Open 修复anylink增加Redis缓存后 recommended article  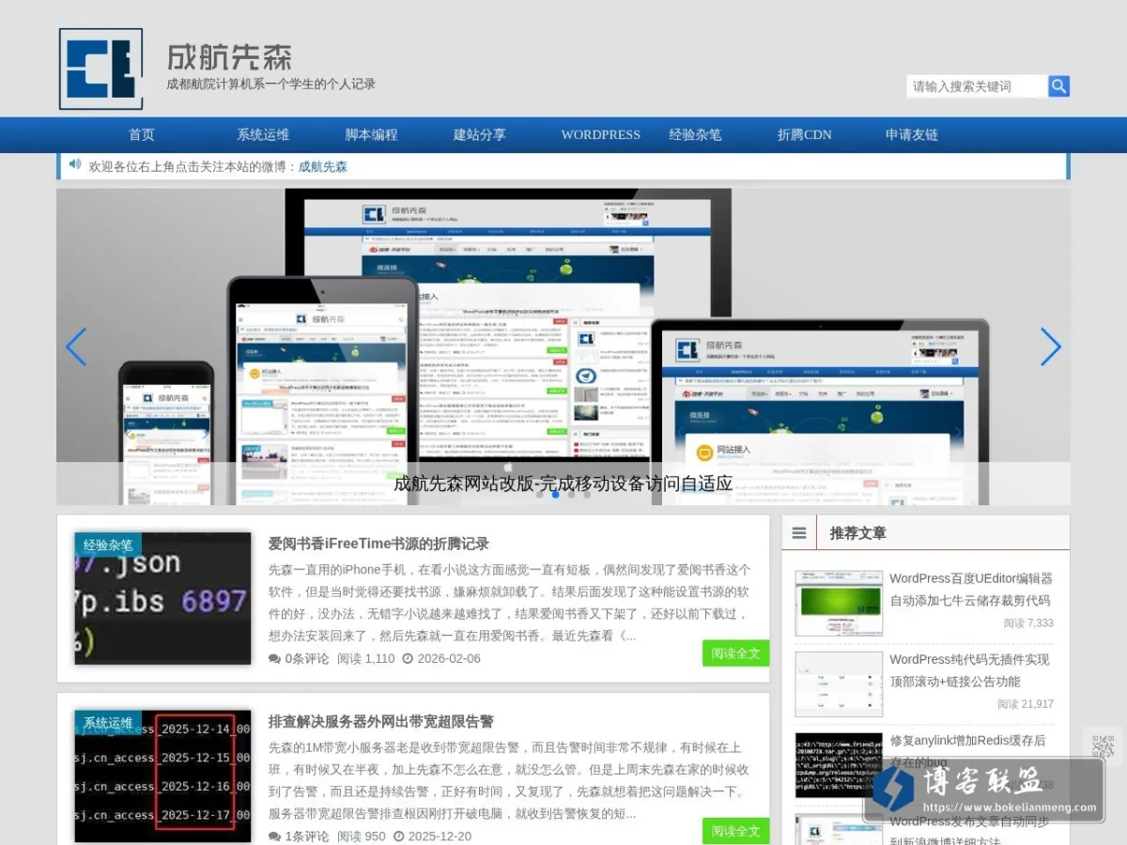[x=967, y=751]
